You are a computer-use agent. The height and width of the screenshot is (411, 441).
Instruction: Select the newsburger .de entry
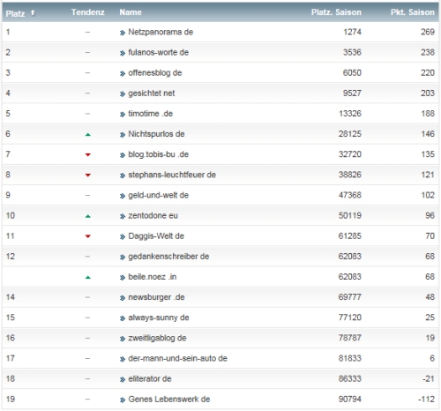coord(156,297)
